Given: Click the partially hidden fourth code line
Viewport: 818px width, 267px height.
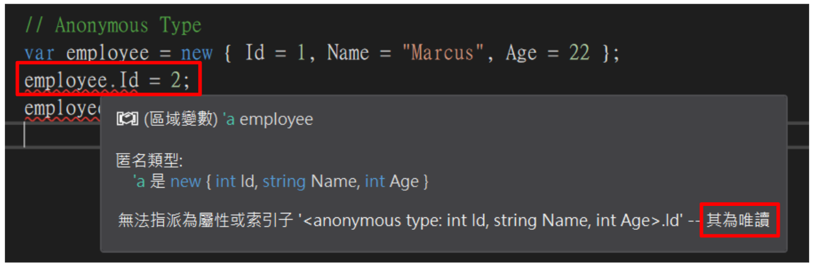Looking at the screenshot, I should pyautogui.click(x=62, y=108).
